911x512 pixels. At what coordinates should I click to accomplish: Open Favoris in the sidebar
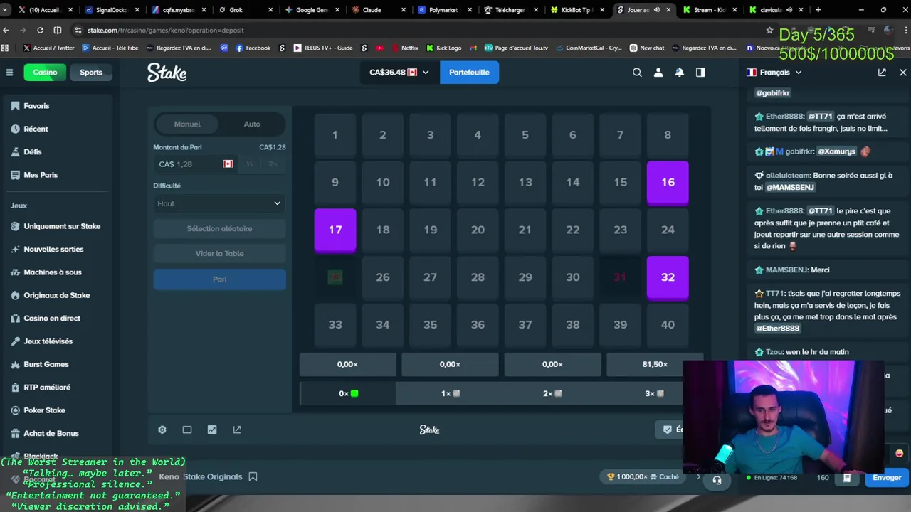click(x=36, y=105)
